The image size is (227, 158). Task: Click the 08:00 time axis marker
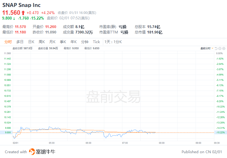(162, 143)
